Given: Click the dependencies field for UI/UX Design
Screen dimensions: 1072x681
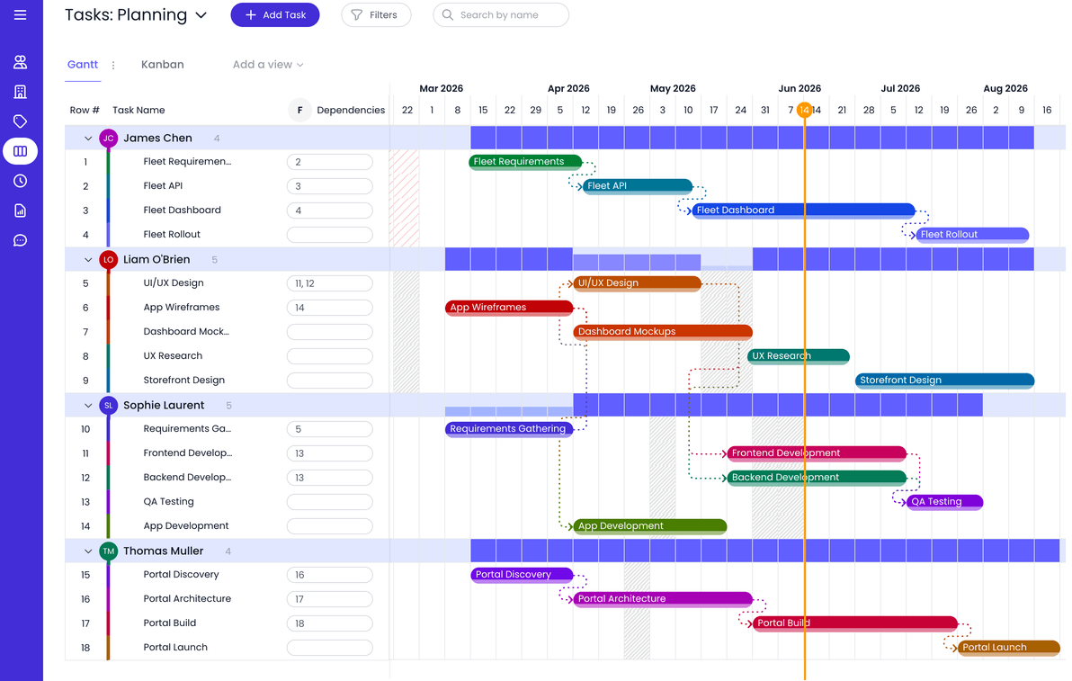Looking at the screenshot, I should 329,283.
